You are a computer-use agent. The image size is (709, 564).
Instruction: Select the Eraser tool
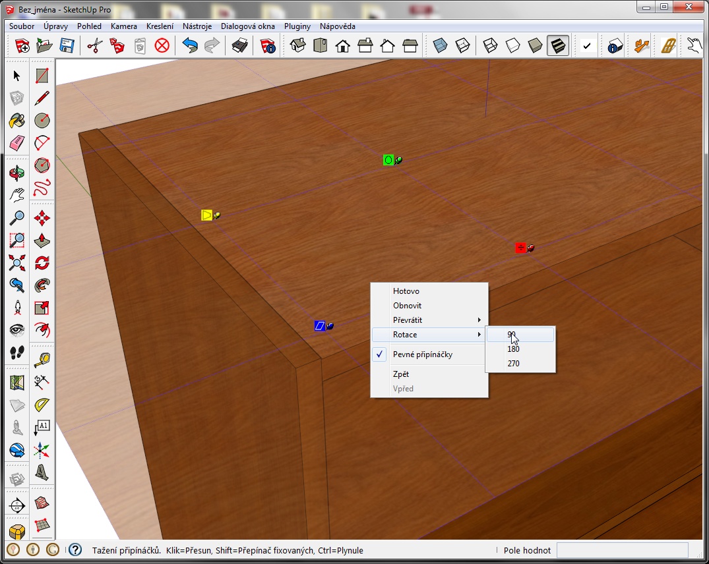[x=17, y=143]
